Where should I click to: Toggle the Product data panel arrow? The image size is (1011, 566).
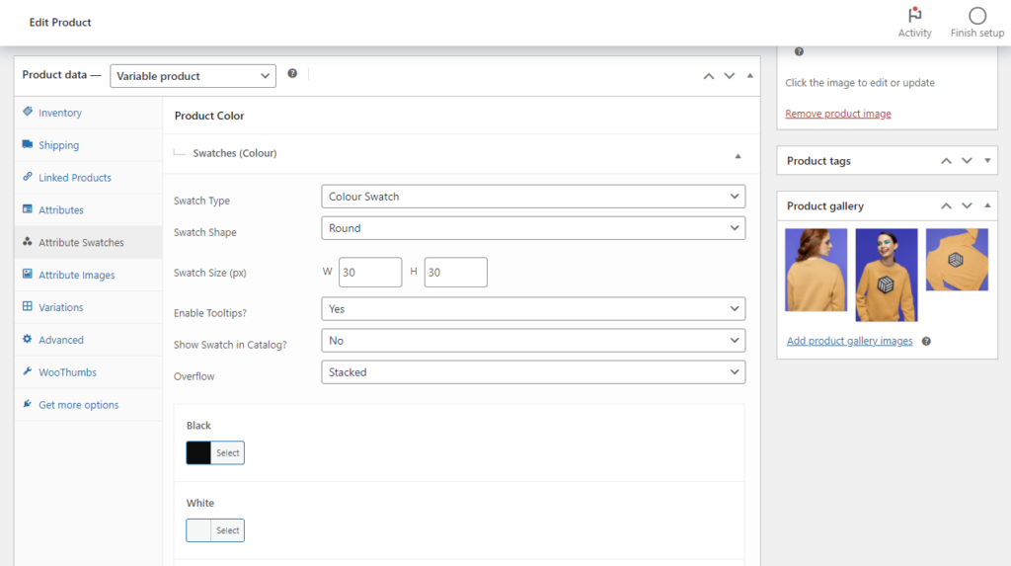click(749, 76)
